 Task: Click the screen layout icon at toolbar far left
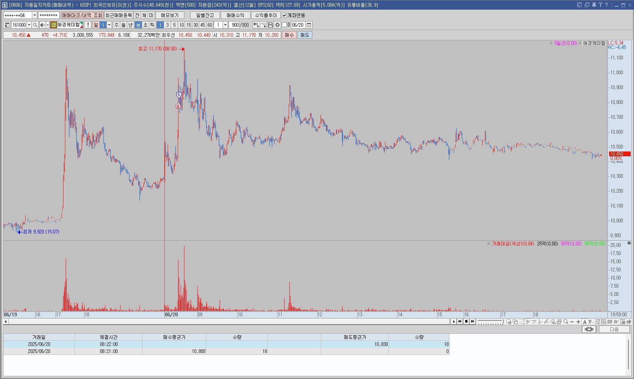point(7,25)
